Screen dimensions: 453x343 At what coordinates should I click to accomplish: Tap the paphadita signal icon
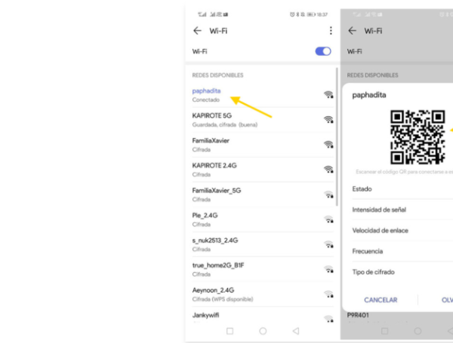click(x=328, y=95)
